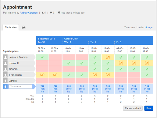Click the Your name input field
Viewport: 157px width, 118px height.
20,86
